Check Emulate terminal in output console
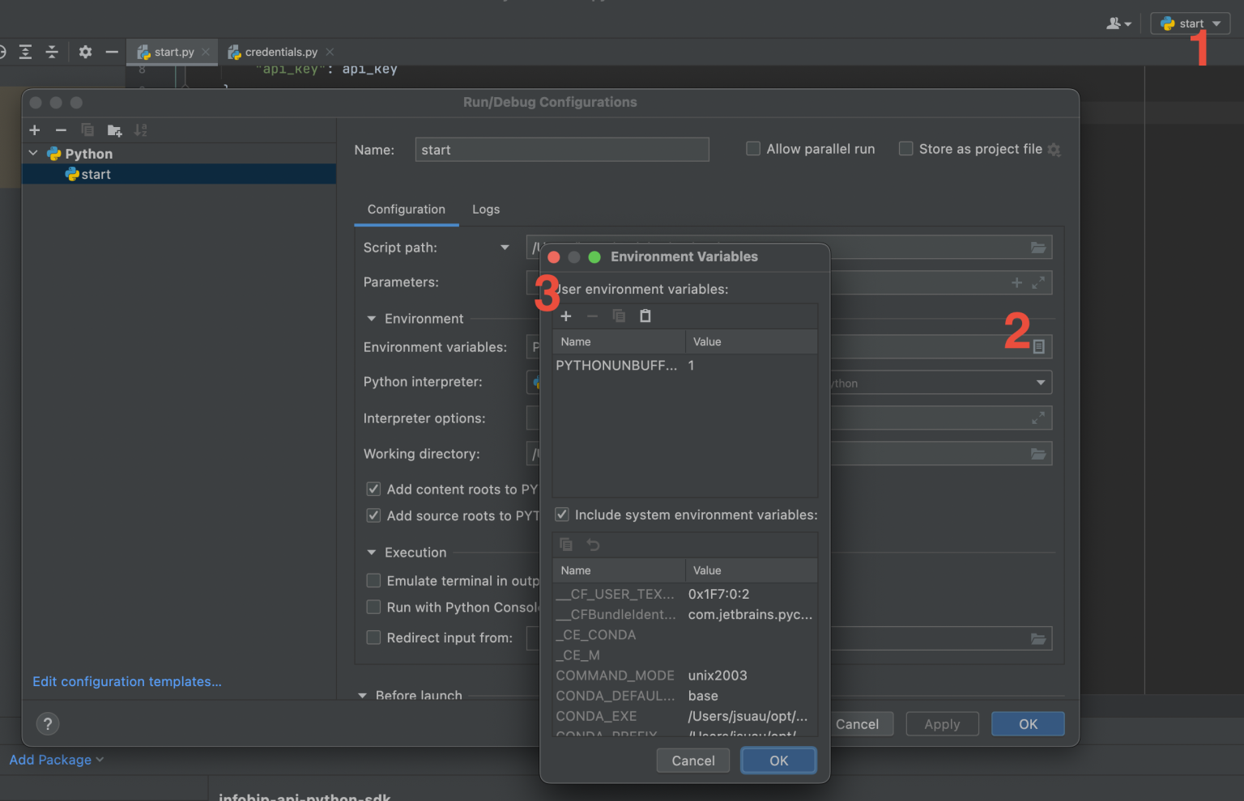1244x801 pixels. pyautogui.click(x=373, y=580)
